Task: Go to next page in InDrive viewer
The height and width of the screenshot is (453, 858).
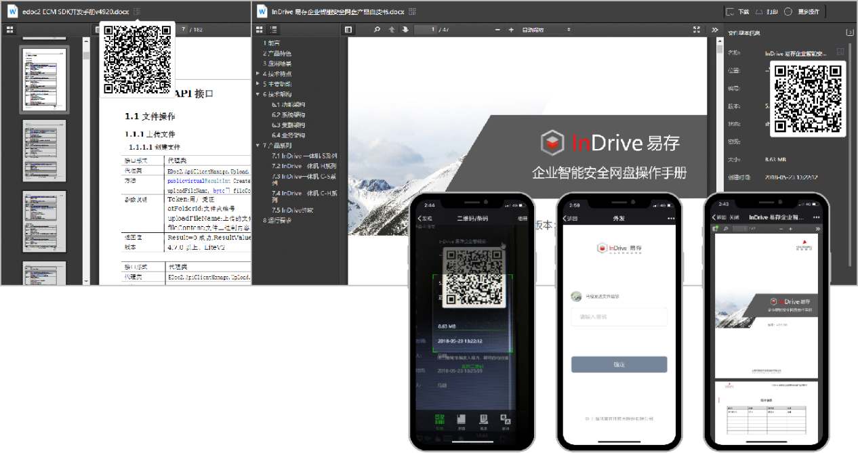Action: (x=405, y=30)
